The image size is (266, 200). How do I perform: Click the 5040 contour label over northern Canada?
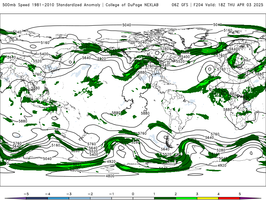[142, 42]
